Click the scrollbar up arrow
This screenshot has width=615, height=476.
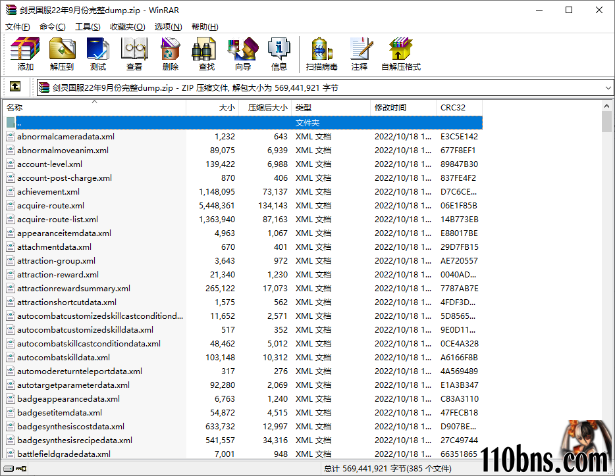tap(606, 106)
